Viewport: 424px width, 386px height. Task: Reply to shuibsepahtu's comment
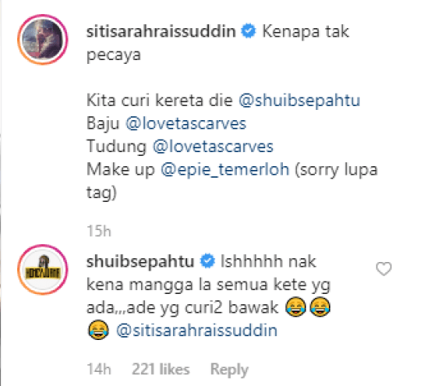tap(229, 370)
